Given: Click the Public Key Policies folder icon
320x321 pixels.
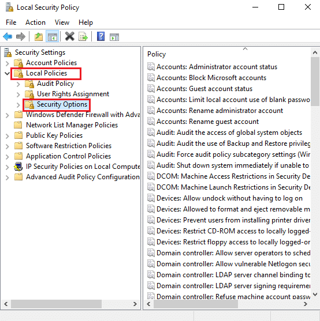Looking at the screenshot, I should [18, 135].
